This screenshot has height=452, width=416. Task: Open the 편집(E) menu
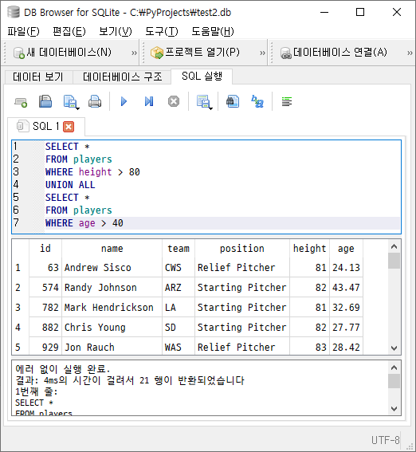point(69,31)
